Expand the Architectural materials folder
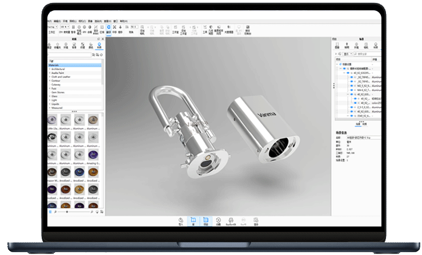 (x=49, y=69)
